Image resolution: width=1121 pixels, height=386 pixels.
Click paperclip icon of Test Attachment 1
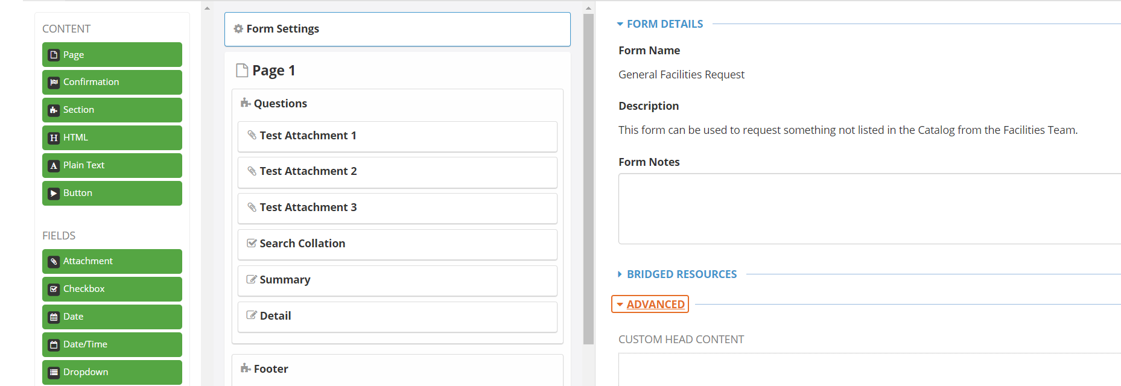(x=252, y=135)
